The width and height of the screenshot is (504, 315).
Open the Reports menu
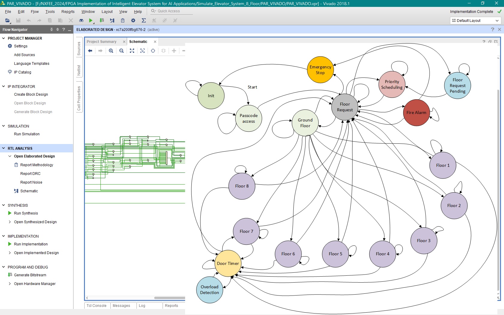[x=68, y=12]
